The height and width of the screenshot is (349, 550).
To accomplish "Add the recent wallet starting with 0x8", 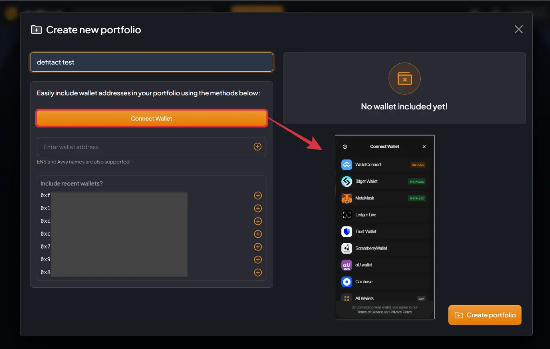I will [x=258, y=272].
